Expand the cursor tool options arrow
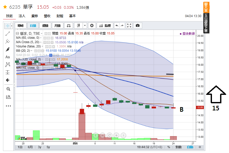 click(12, 26)
